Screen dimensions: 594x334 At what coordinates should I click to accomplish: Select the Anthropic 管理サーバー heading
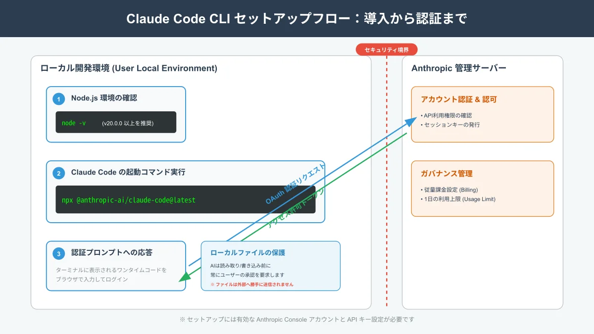click(459, 68)
